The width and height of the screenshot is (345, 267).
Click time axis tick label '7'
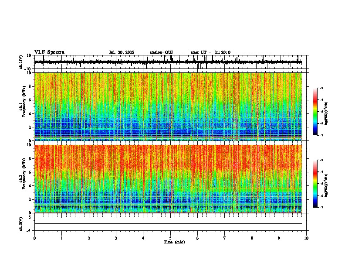click(x=225, y=238)
